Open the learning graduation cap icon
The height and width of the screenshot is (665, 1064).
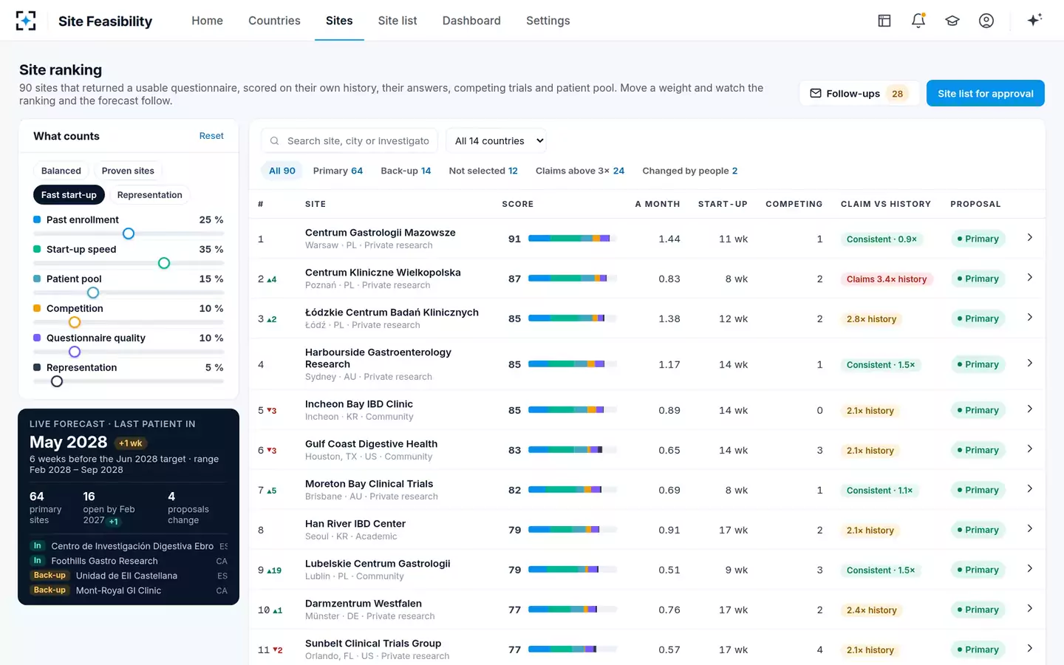(x=952, y=21)
